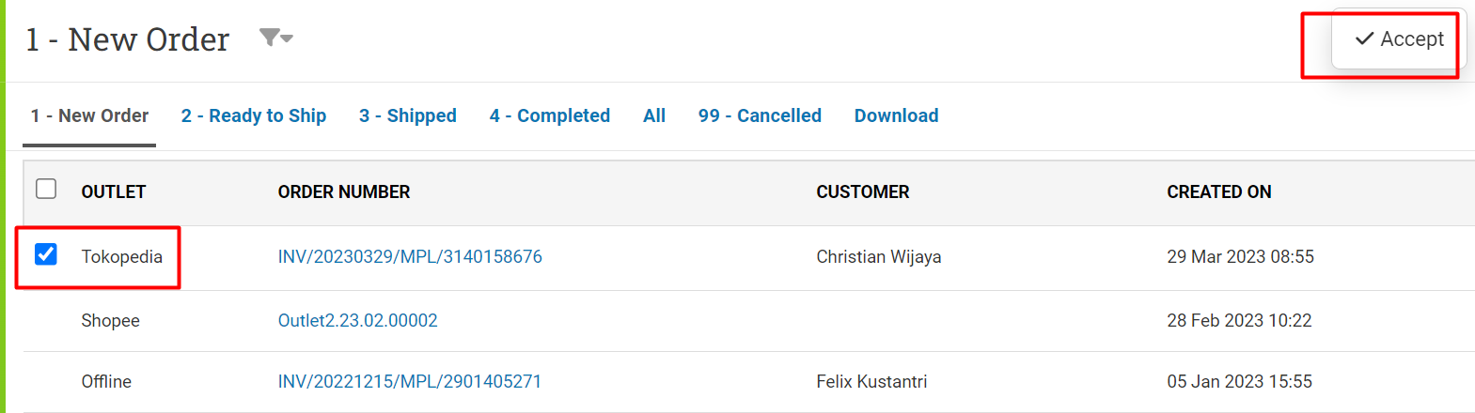Sort by ORDER NUMBER column header
The height and width of the screenshot is (413, 1475).
click(344, 191)
